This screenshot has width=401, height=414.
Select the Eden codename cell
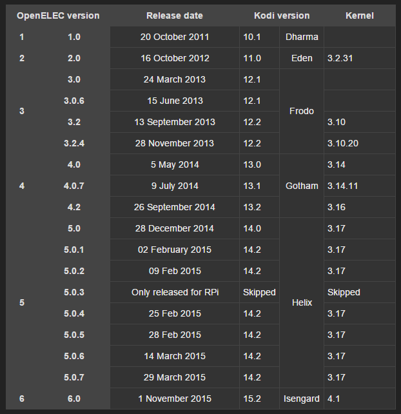[x=302, y=58]
